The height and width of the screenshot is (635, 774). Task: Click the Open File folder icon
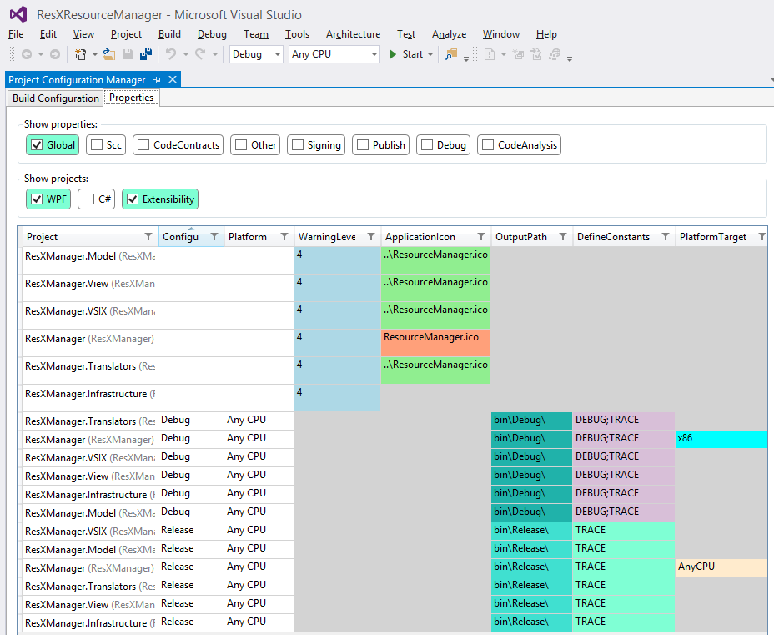pyautogui.click(x=109, y=54)
